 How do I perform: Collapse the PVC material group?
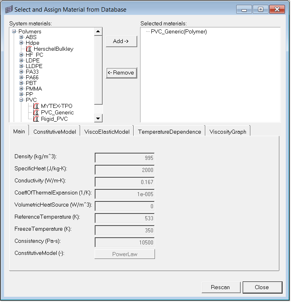[x=21, y=100]
